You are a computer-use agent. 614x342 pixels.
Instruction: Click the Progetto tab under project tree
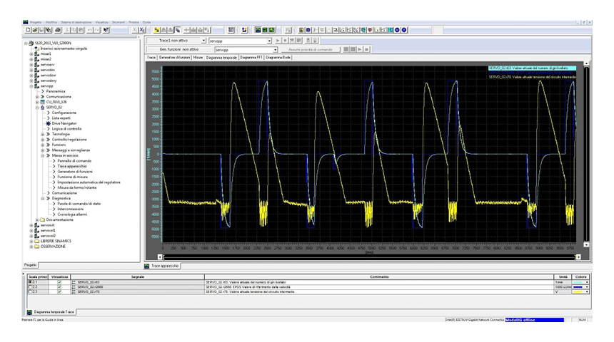click(x=30, y=265)
